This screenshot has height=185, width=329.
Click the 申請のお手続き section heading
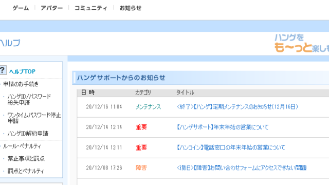click(21, 84)
